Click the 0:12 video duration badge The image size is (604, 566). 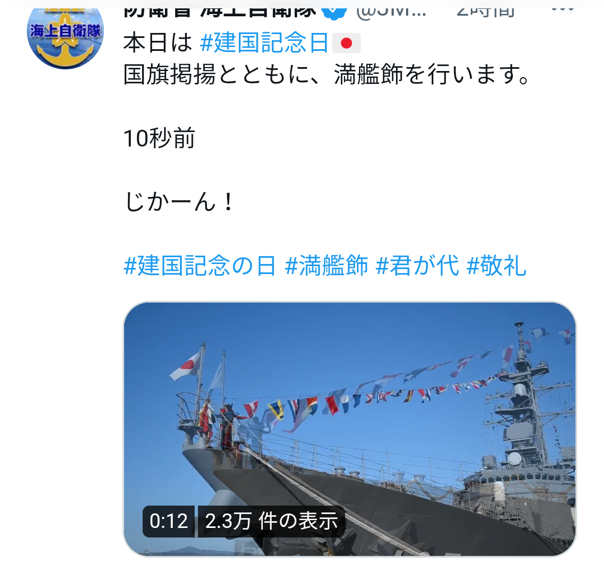(x=169, y=521)
